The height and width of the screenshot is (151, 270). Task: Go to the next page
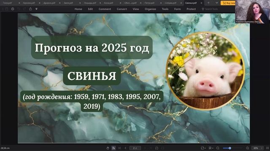[145, 148]
